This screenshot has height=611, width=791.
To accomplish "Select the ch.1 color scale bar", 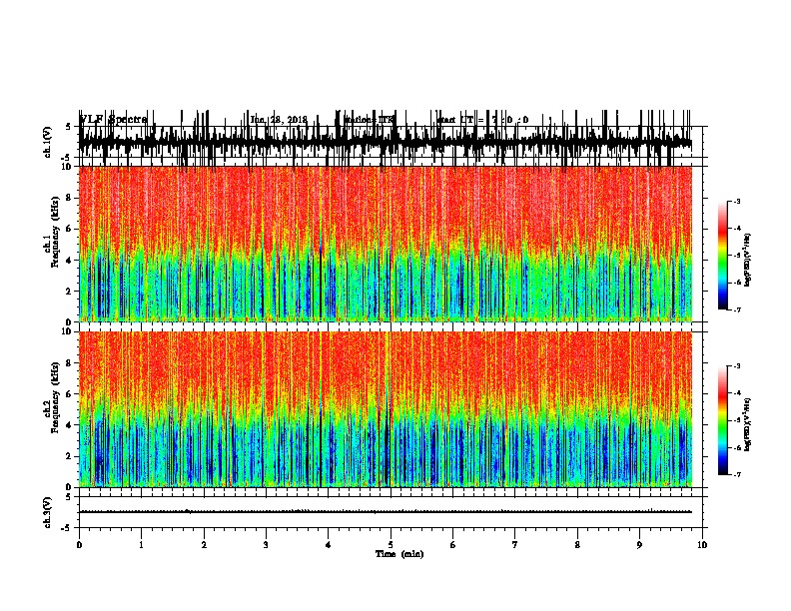I will click(723, 255).
